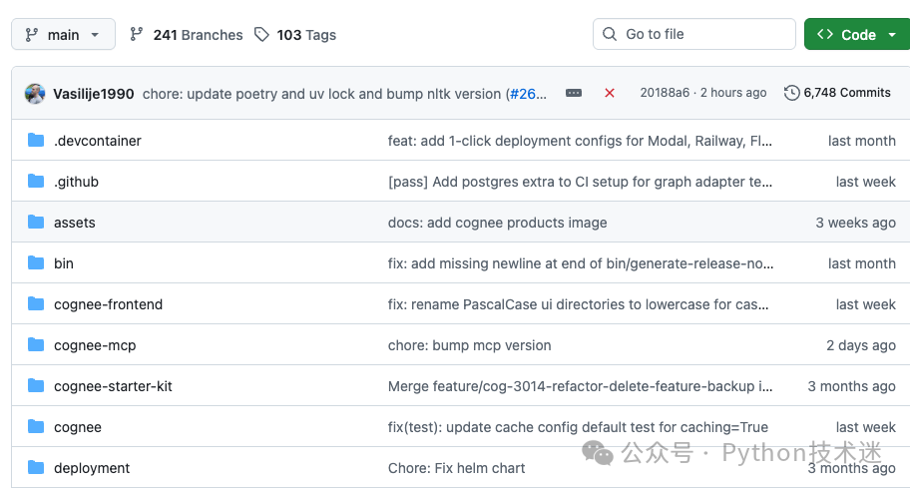
Task: Focus the Go to file search field
Action: [x=694, y=34]
